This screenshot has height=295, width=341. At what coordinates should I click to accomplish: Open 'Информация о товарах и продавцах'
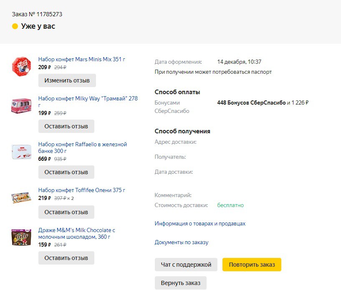200,223
